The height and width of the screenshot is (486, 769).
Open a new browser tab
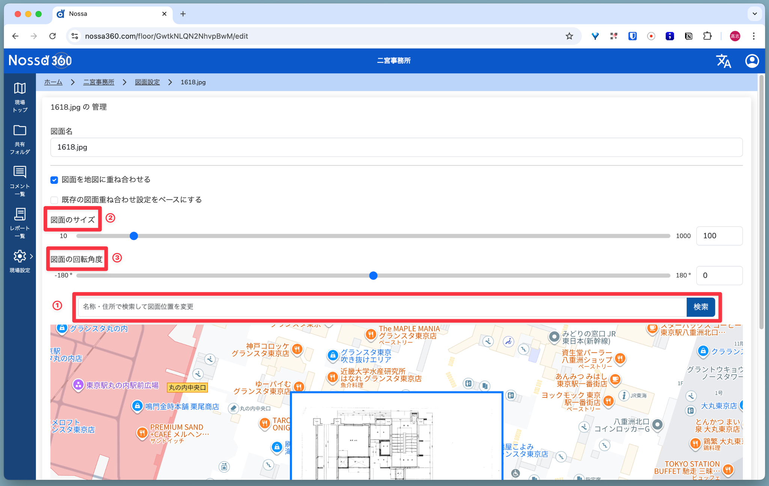(183, 14)
